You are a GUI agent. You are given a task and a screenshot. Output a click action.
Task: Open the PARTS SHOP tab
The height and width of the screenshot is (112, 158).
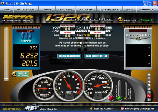tap(86, 10)
